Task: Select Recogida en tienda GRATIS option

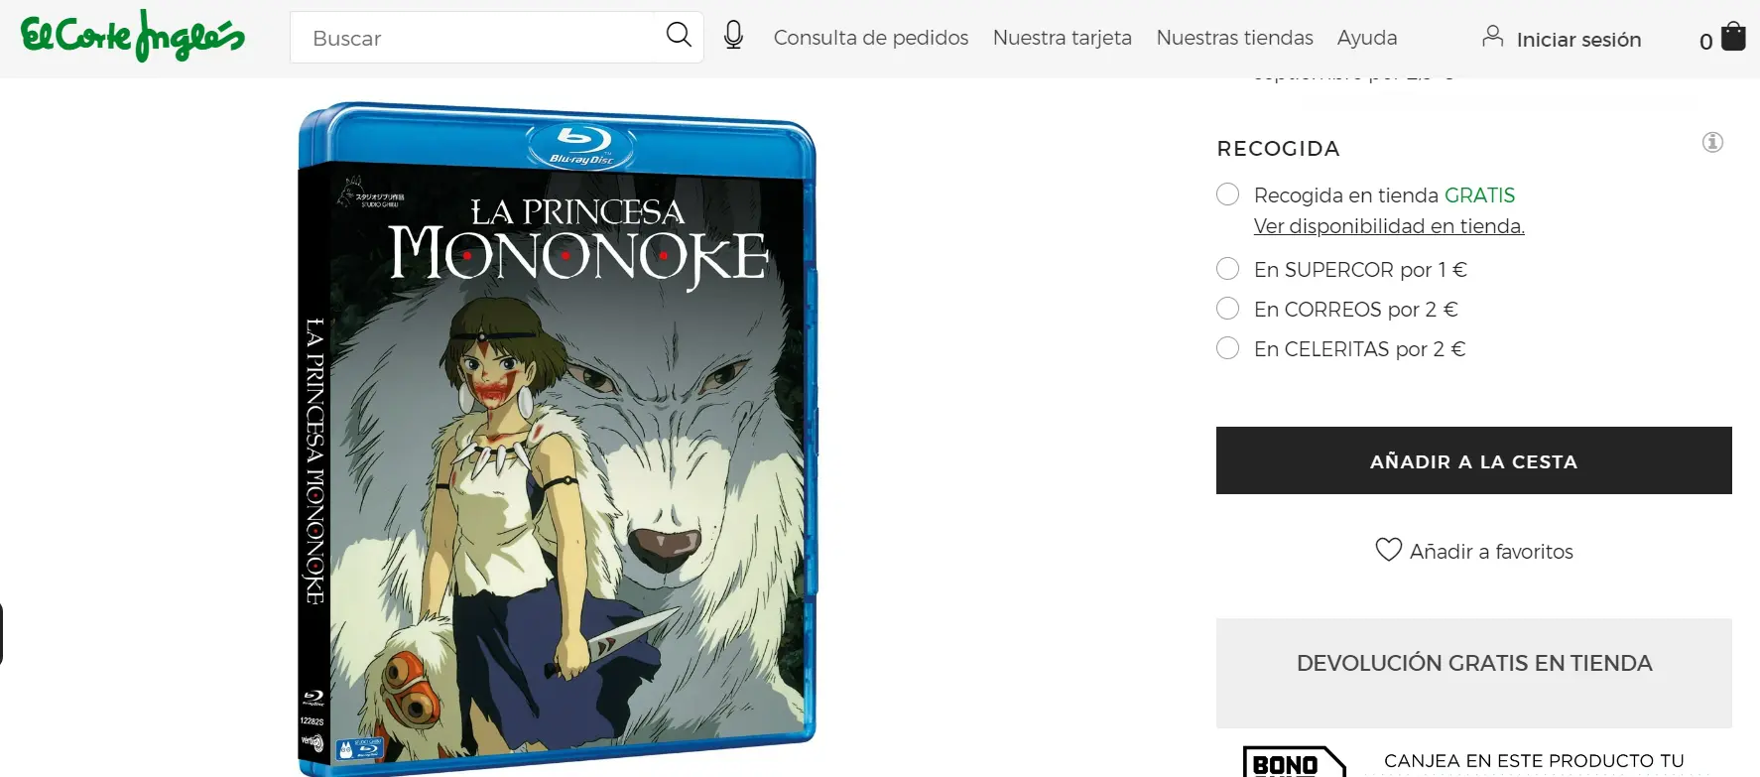Action: (x=1228, y=194)
